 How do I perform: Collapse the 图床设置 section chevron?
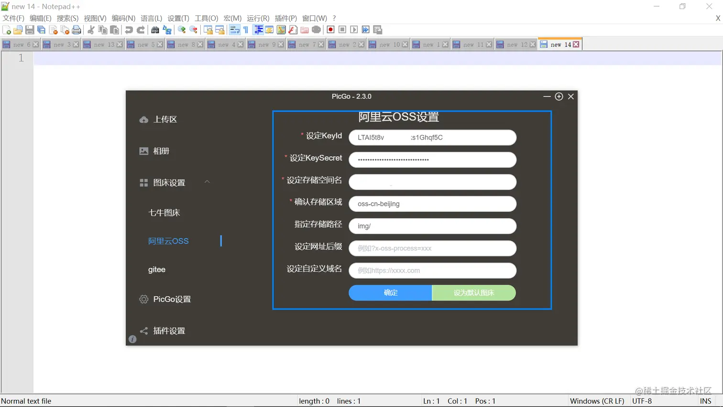coord(207,182)
